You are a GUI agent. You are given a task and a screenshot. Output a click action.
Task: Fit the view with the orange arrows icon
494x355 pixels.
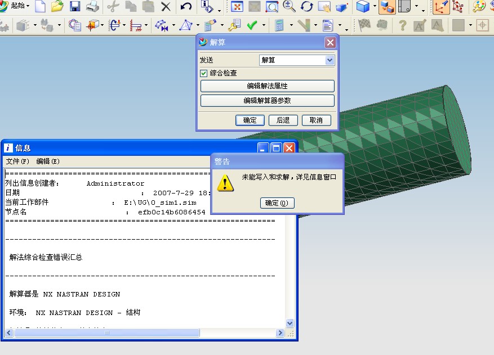(237, 6)
